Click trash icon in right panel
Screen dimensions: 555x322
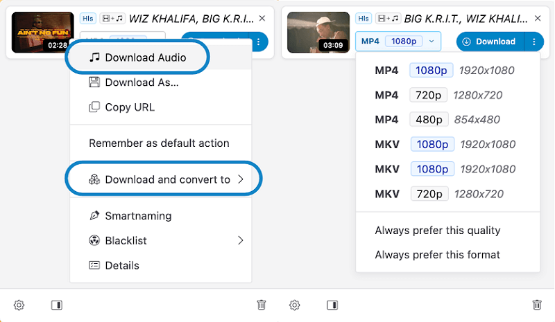tap(537, 305)
